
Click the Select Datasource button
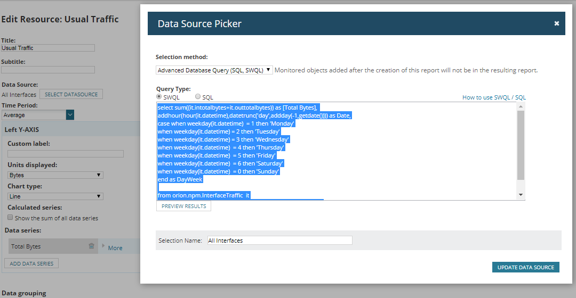(71, 94)
